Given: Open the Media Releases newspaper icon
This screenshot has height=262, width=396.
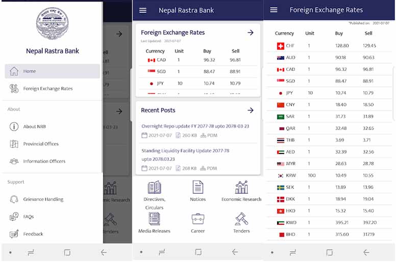Looking at the screenshot, I should 154,219.
